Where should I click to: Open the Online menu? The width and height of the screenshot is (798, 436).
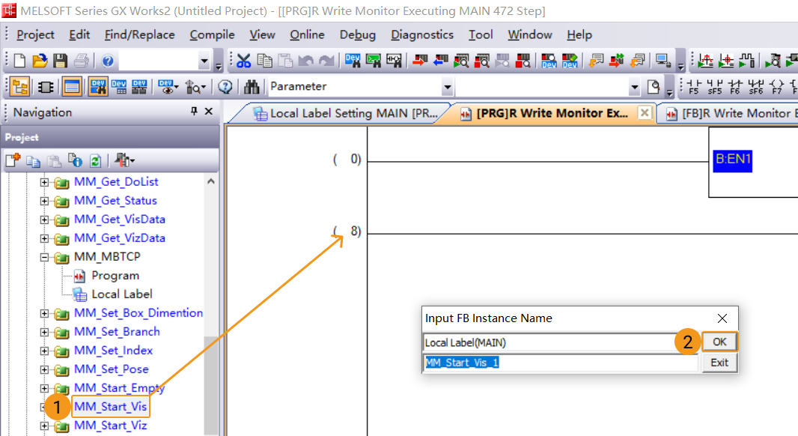(x=307, y=34)
